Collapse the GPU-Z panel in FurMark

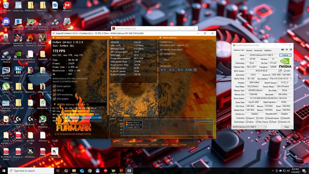pyautogui.click(x=111, y=37)
